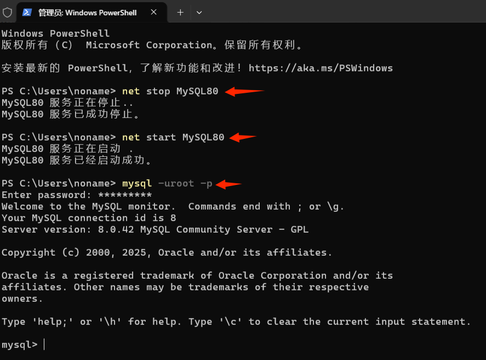Click the red arrow beside mysql -uroot -p

pos(228,184)
